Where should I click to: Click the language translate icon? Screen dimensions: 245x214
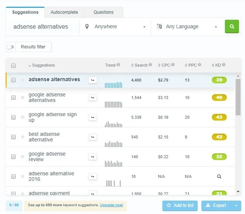(159, 26)
